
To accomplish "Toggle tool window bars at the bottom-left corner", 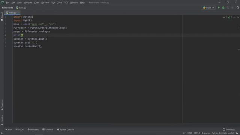I will point(2,133).
